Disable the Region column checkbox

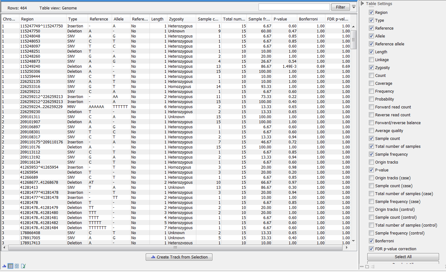click(x=371, y=12)
